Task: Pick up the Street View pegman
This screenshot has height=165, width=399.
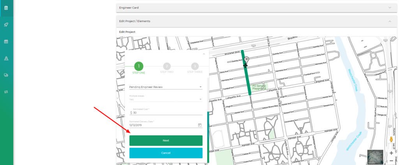Action: pyautogui.click(x=390, y=139)
